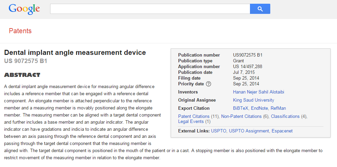Jump to Legal Events section
337x167 pixels.
point(191,122)
